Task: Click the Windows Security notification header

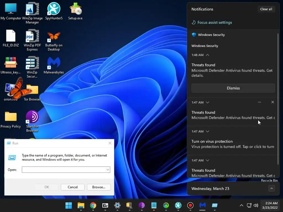Action: pyautogui.click(x=211, y=35)
